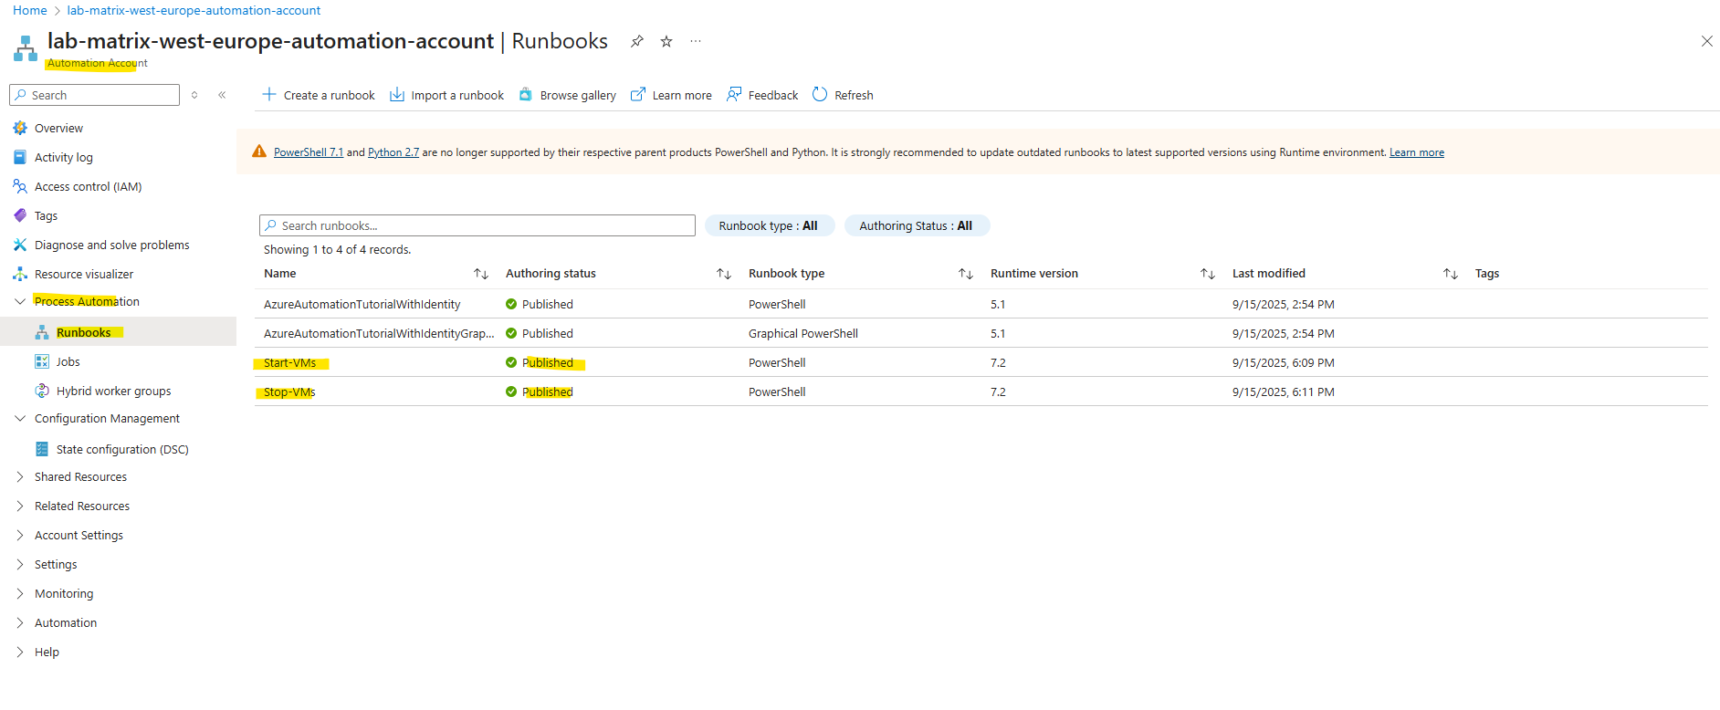Viewport: 1720px width, 710px height.
Task: Click Learn more link in warning banner
Action: point(1417,152)
